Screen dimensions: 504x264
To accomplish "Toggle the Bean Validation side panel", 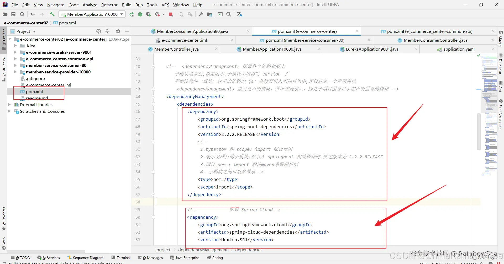I will (501, 114).
